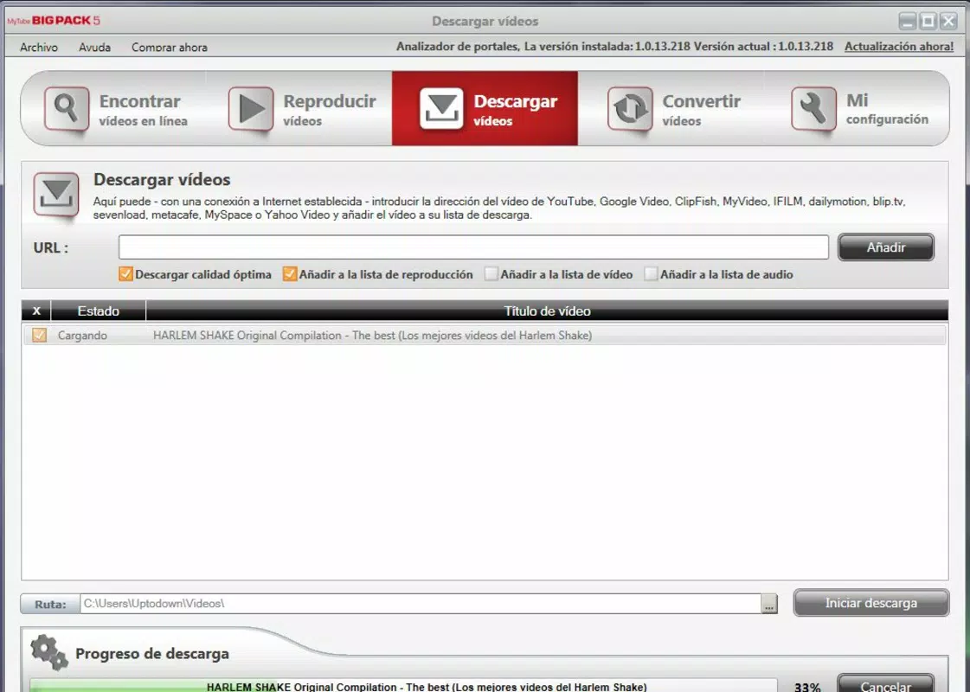
Task: Click the download progress bar
Action: 403,686
